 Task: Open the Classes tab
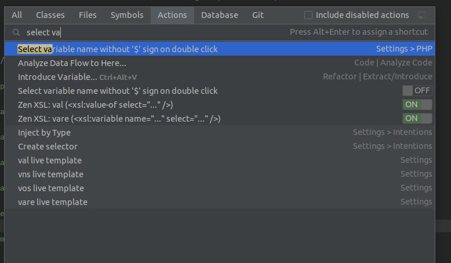point(50,15)
